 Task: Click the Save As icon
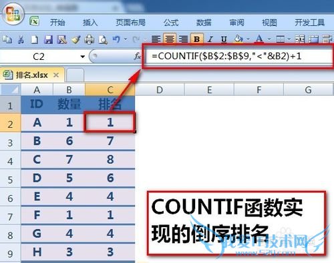[x=61, y=39]
